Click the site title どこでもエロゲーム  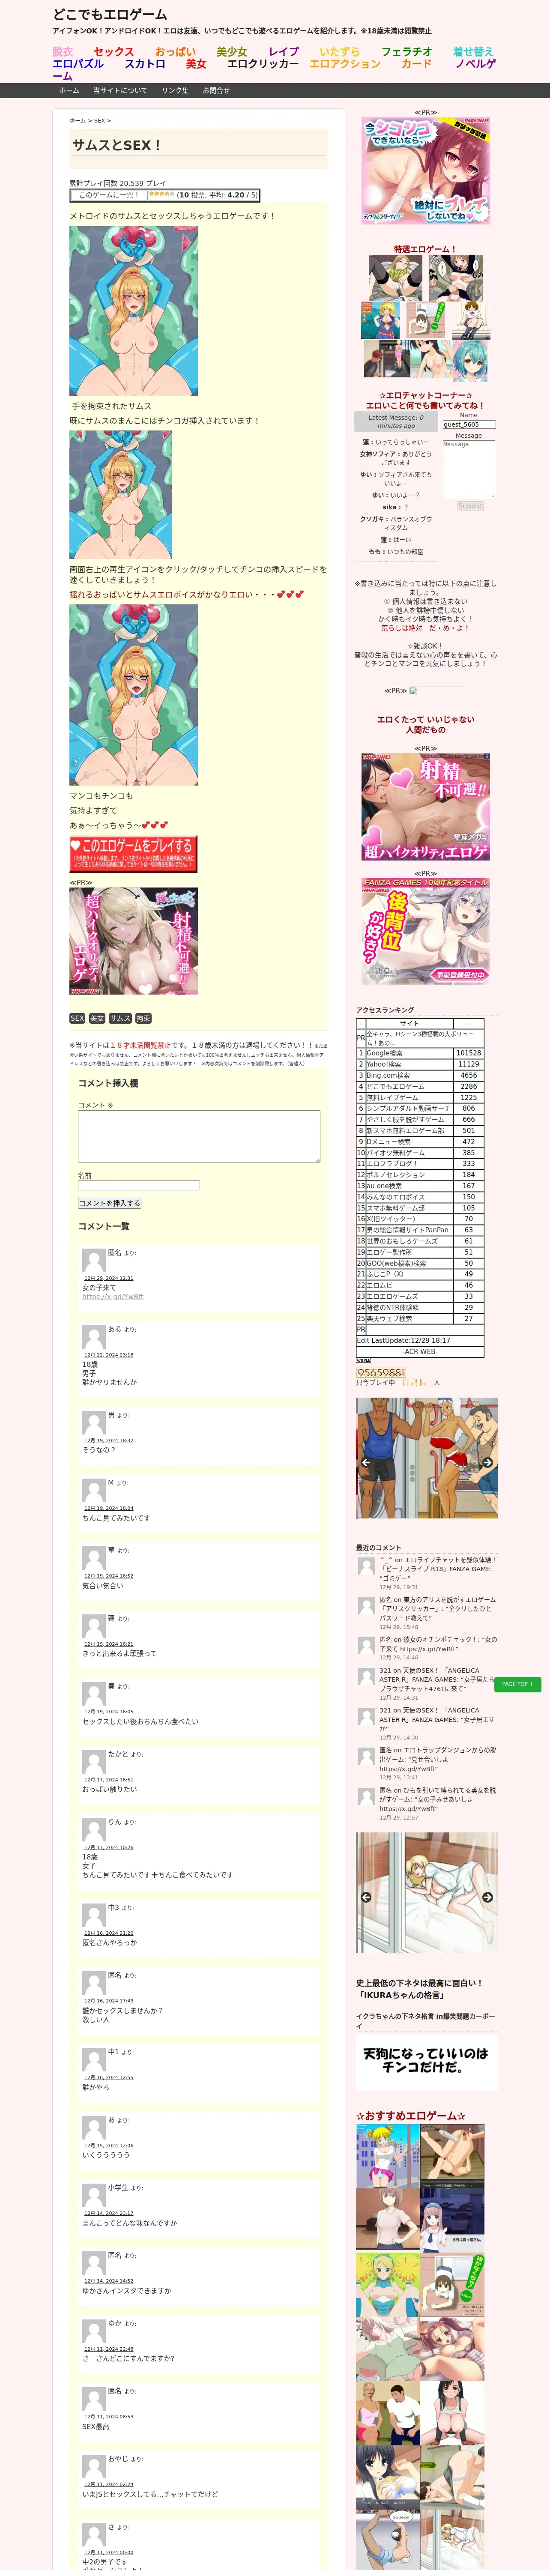pos(110,15)
